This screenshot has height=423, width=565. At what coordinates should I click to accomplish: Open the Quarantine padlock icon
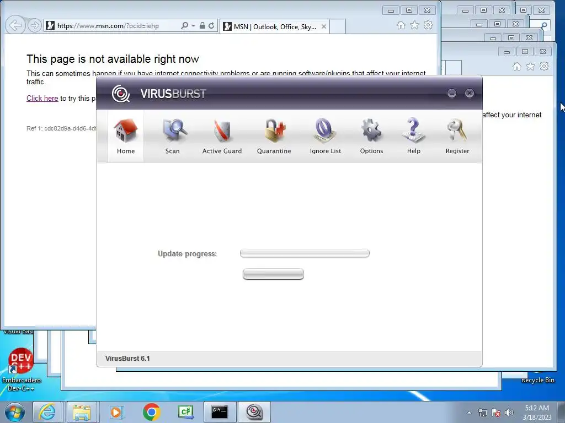[x=274, y=137]
